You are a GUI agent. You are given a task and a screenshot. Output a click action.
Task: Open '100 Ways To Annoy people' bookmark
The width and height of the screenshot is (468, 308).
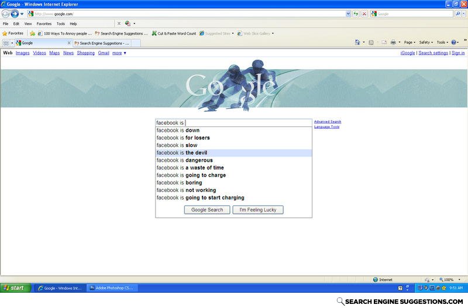[x=65, y=33]
